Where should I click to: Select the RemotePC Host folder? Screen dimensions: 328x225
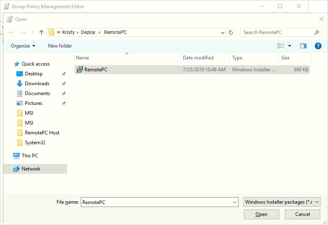click(42, 133)
